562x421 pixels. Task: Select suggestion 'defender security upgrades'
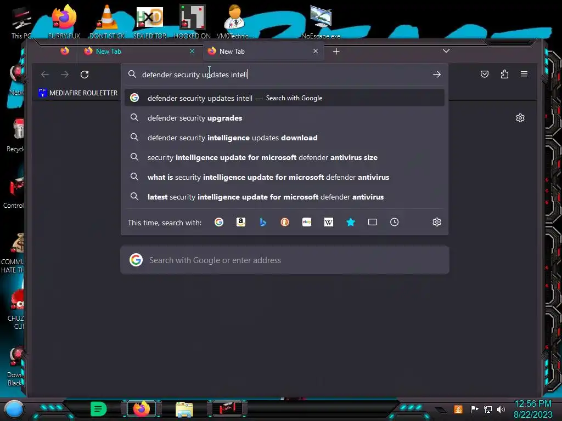285,118
